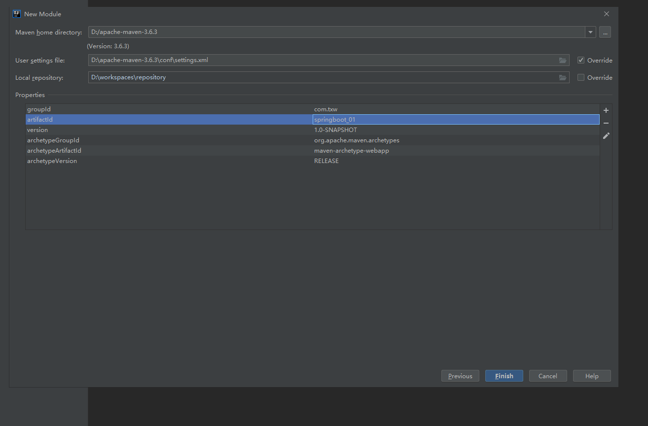Click the Maven home ellipsis browse button
The height and width of the screenshot is (426, 648).
605,32
